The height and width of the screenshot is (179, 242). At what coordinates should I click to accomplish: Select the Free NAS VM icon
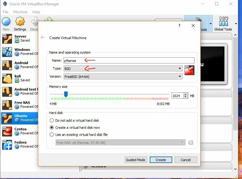[7, 105]
